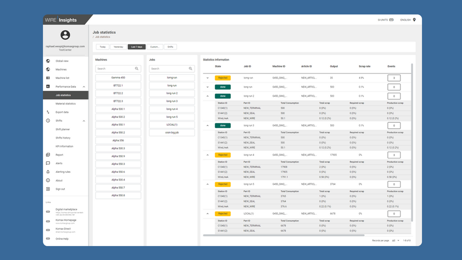462x260 pixels.
Task: Click the Alerting rules bell icon
Action: pyautogui.click(x=48, y=172)
